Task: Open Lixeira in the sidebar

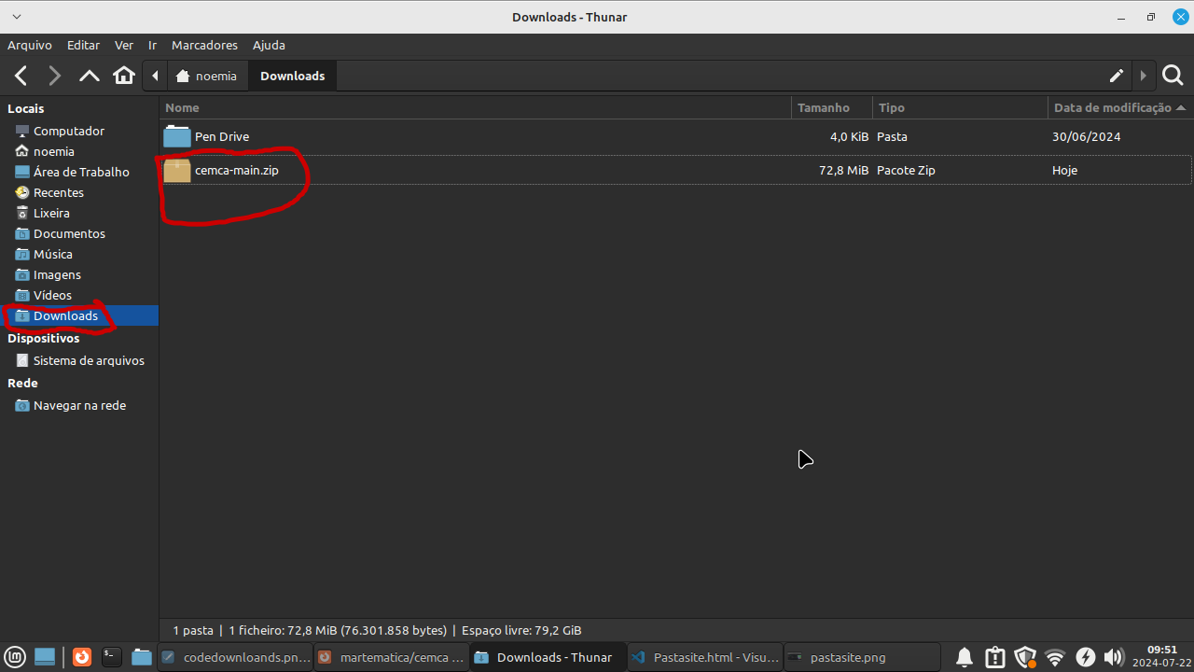Action: pos(79,213)
